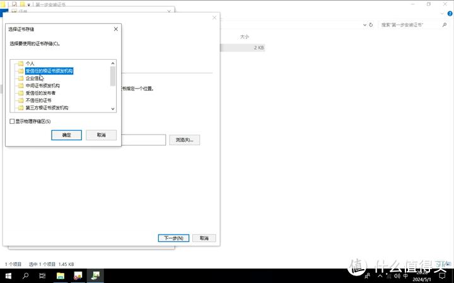Enable the 显示物理存储区 checkbox
This screenshot has height=283, width=454.
pyautogui.click(x=12, y=121)
